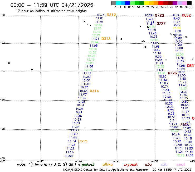The width and height of the screenshot is (195, 172).
Task: Click the yellow wave height value 21.59
Action: pos(177,28)
